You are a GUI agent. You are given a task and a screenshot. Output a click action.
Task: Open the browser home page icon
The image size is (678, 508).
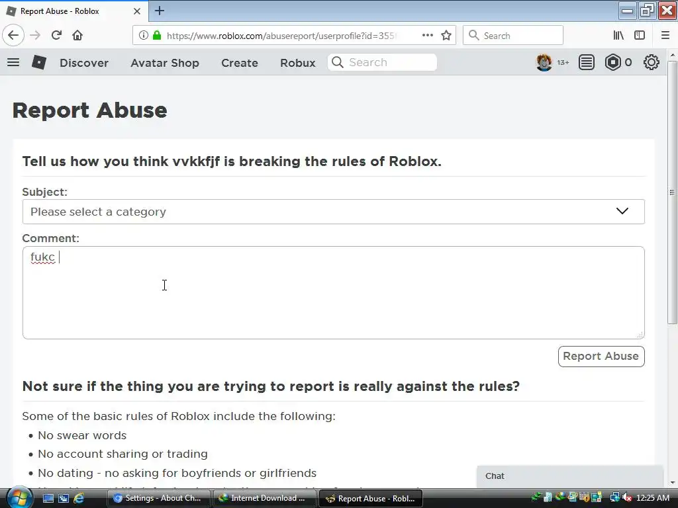(77, 35)
